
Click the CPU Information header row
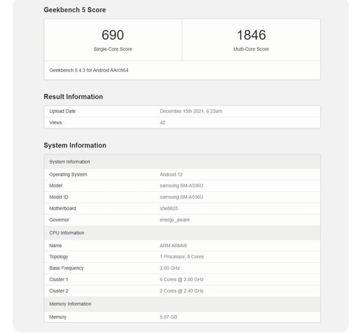[182, 233]
